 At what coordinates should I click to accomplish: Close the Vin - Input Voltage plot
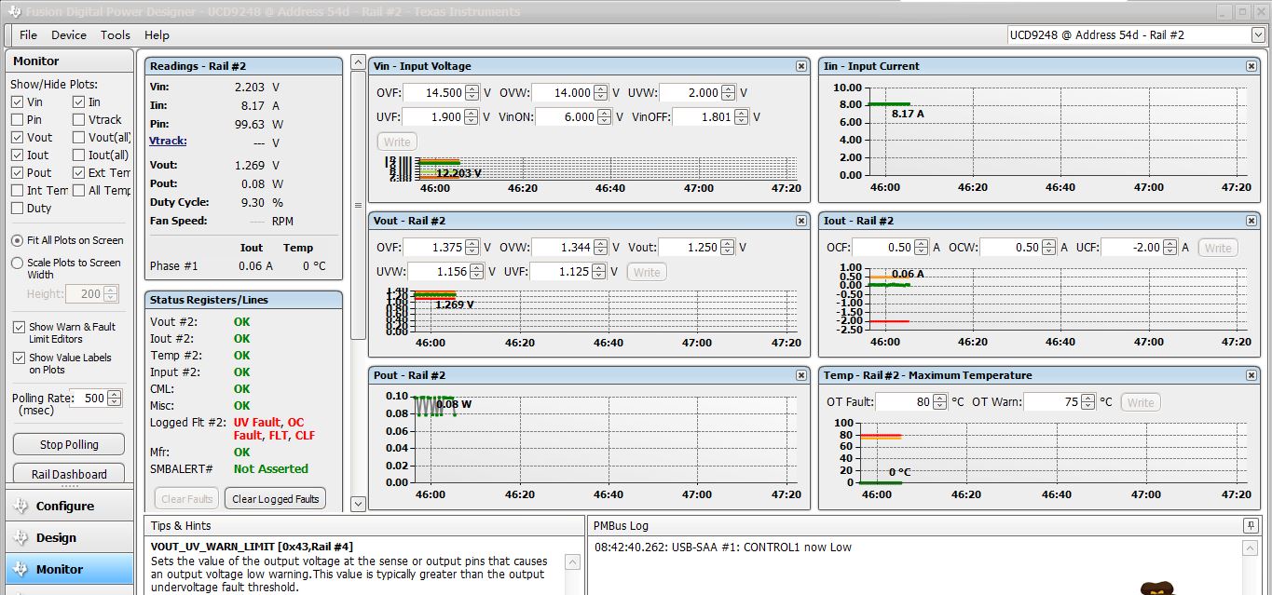pyautogui.click(x=801, y=66)
